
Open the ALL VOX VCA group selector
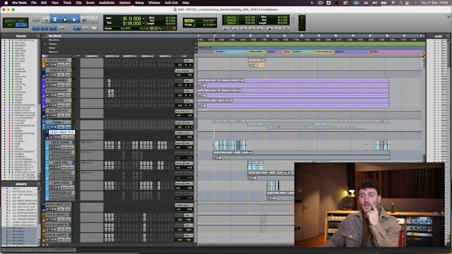point(184,111)
